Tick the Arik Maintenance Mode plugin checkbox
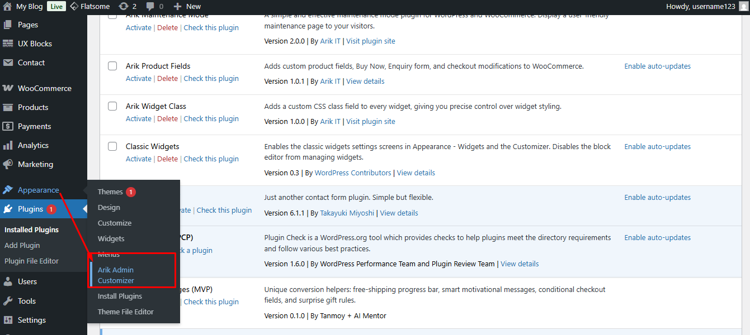This screenshot has width=750, height=335. (112, 16)
